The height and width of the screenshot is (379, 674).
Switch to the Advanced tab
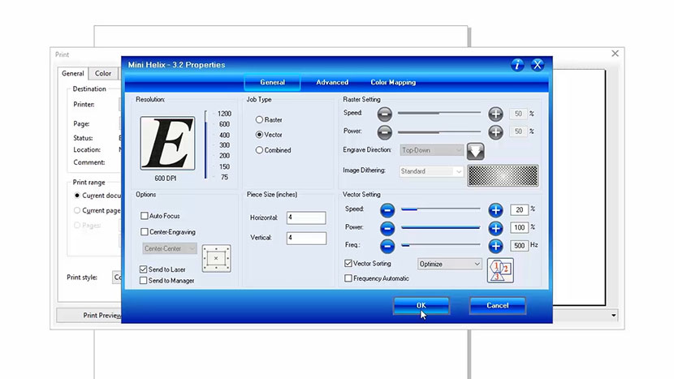pyautogui.click(x=332, y=83)
